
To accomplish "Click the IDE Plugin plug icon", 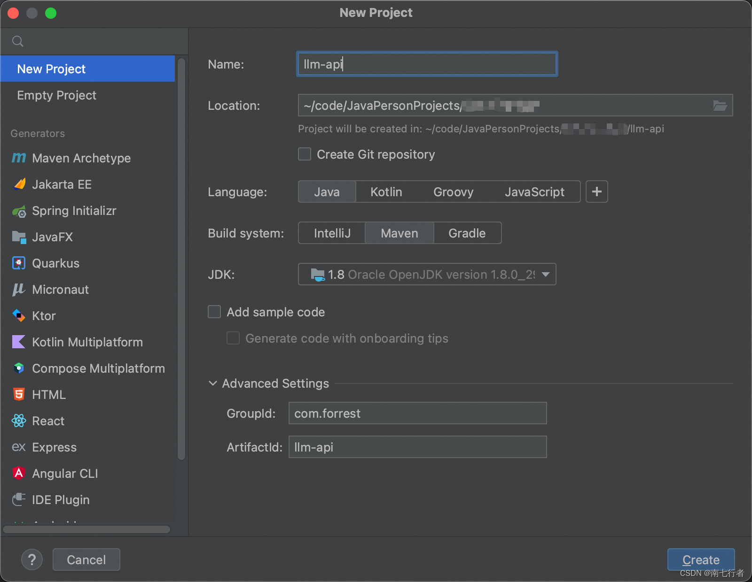I will click(x=19, y=499).
